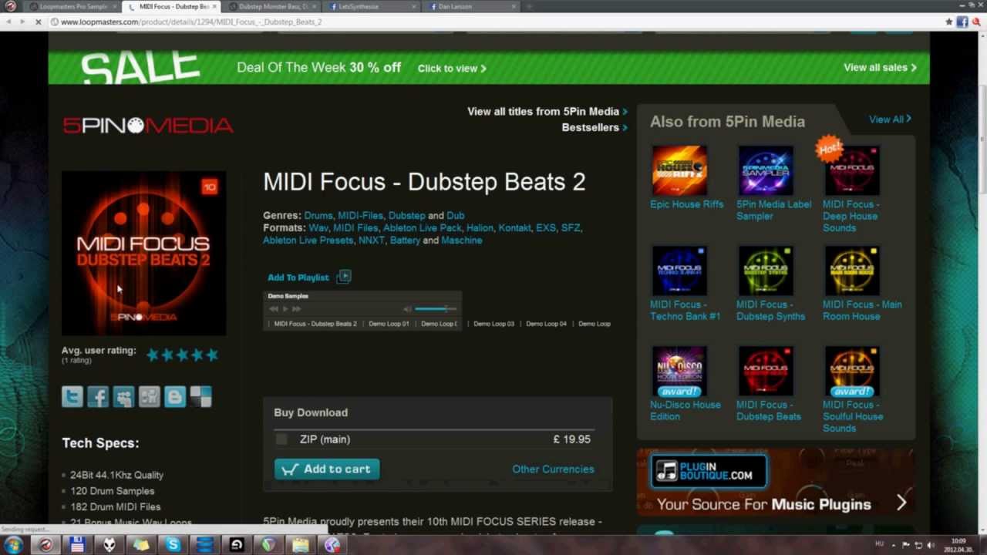987x555 pixels.
Task: Open Epic House Riffs thumbnail
Action: point(679,170)
